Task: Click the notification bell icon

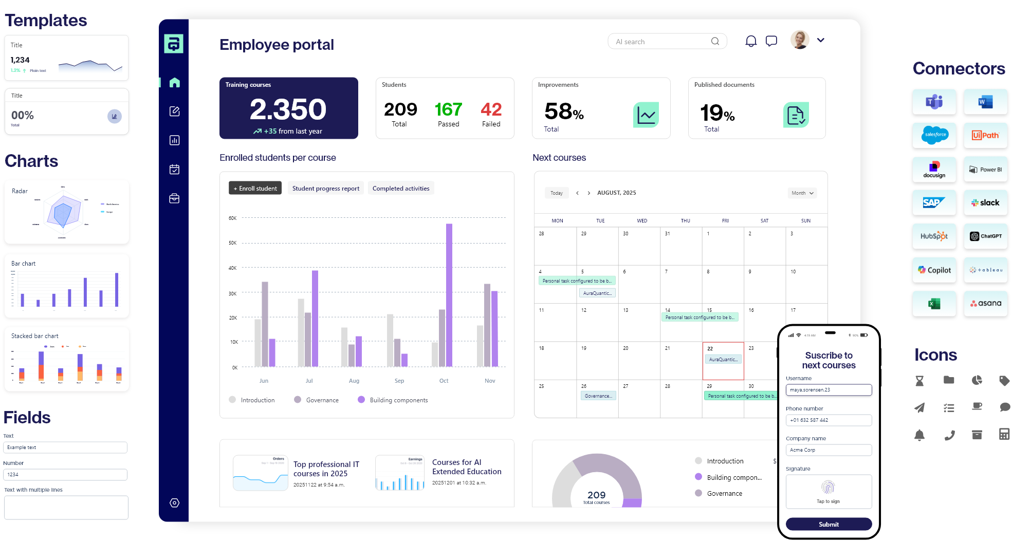Action: pos(751,41)
